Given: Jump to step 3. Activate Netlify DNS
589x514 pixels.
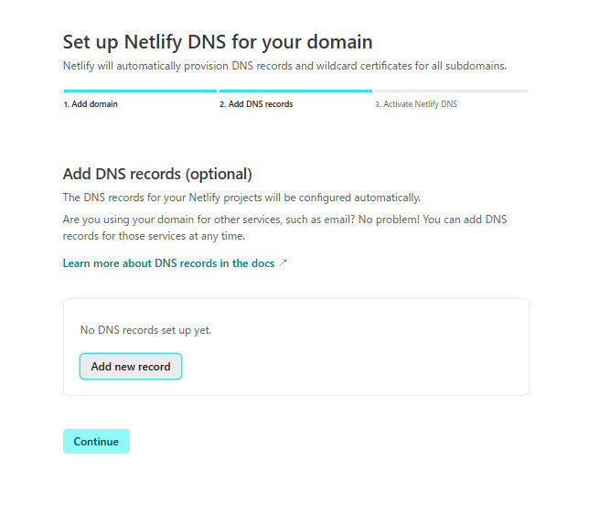Looking at the screenshot, I should [416, 104].
